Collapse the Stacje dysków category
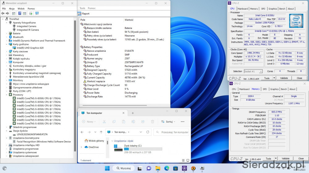This screenshot has height=173, width=309. tap(6, 131)
